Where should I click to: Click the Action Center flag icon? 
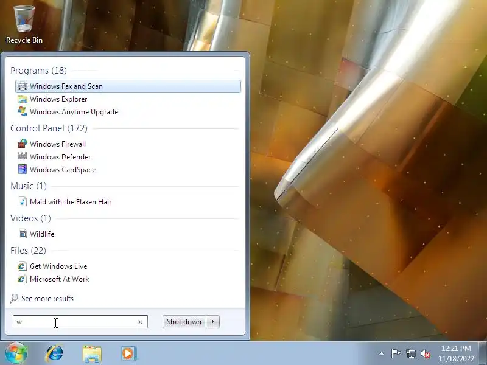click(396, 353)
